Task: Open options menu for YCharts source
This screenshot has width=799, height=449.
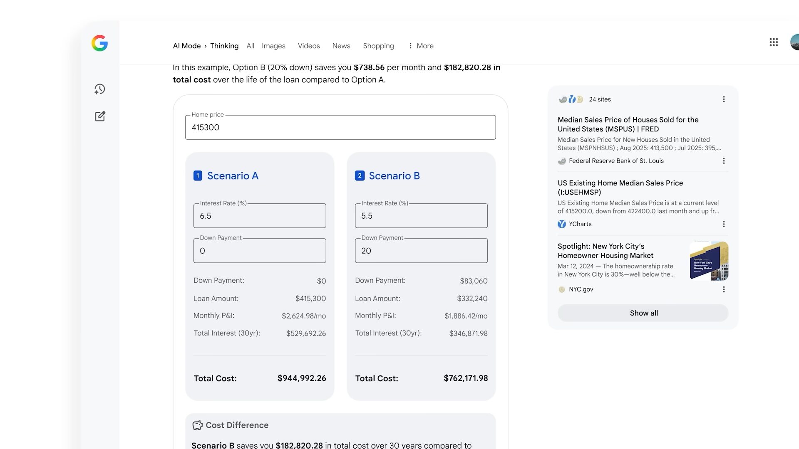Action: coord(724,224)
